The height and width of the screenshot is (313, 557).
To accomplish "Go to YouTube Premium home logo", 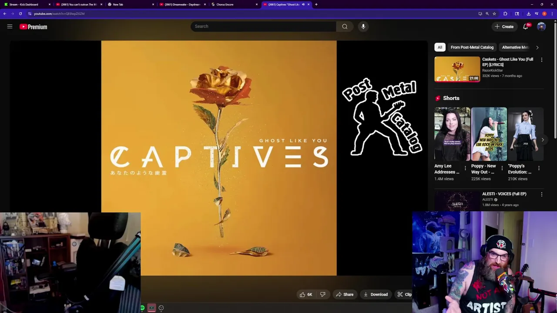I will pos(33,27).
